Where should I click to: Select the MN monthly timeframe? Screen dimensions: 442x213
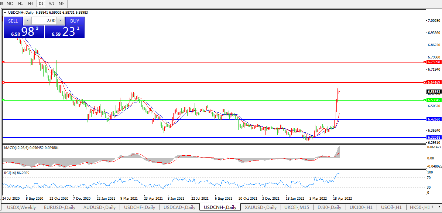(62, 3)
